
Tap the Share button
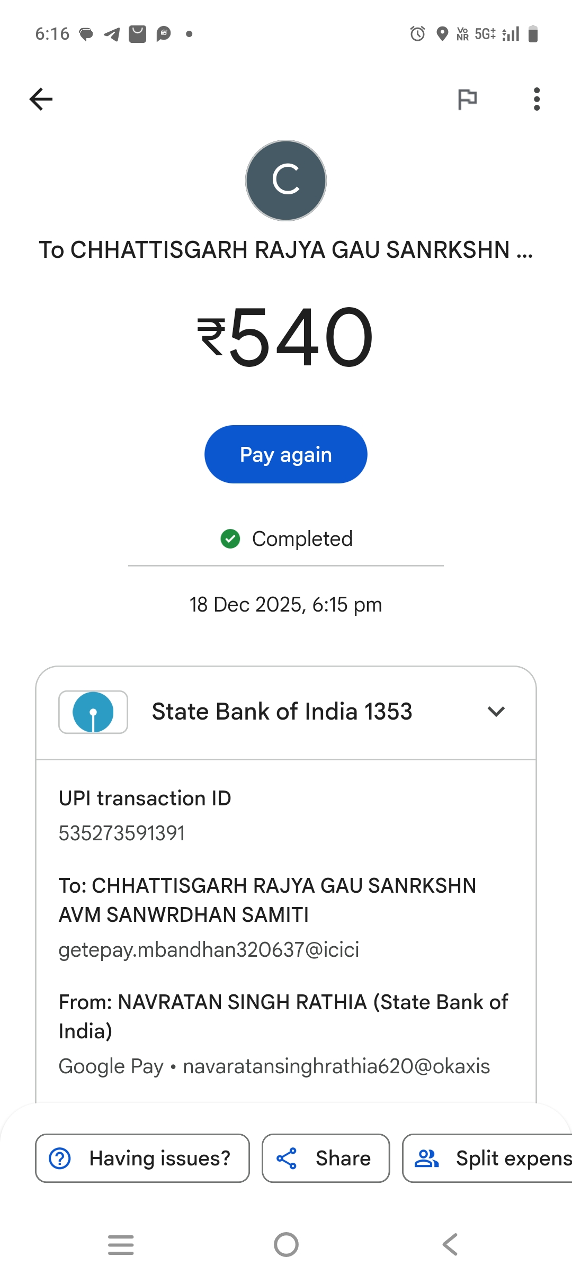326,1158
